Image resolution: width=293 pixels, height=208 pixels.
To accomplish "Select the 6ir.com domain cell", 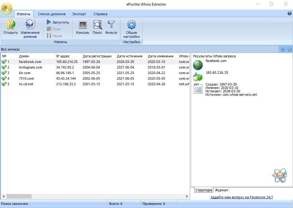I will pyautogui.click(x=25, y=73).
